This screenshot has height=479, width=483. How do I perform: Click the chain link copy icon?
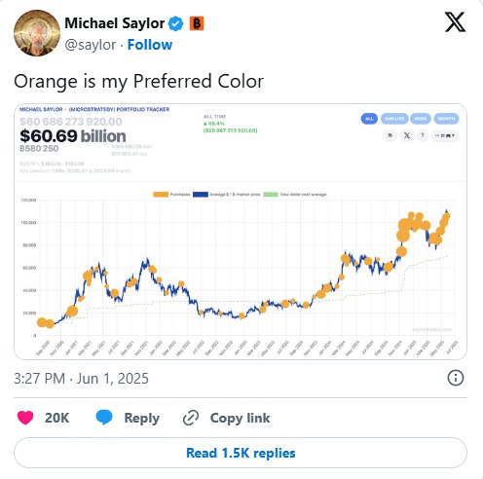click(x=191, y=418)
